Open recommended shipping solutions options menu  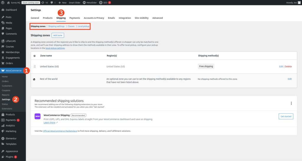tap(291, 103)
